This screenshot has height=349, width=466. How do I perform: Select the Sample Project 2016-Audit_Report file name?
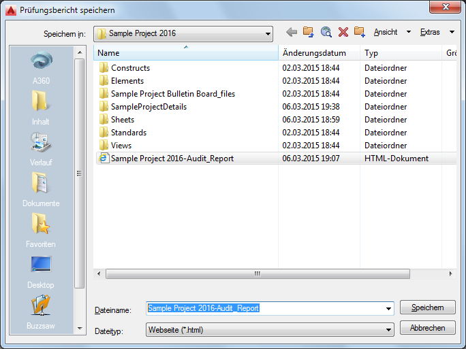coord(172,159)
